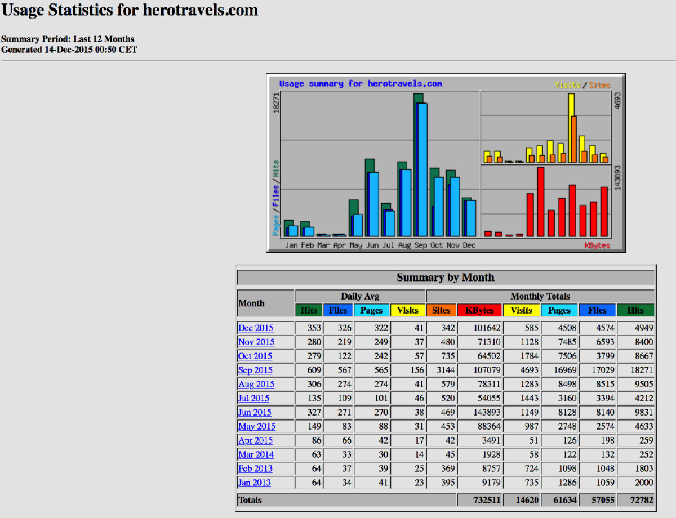Screen dimensions: 676x518
Task: Click the Summary by Month table title
Action: (x=445, y=278)
